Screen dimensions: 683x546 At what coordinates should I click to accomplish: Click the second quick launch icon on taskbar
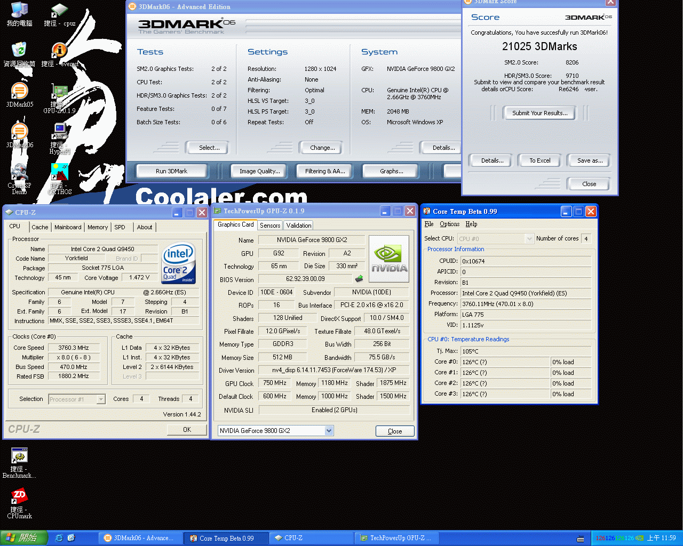tap(71, 538)
